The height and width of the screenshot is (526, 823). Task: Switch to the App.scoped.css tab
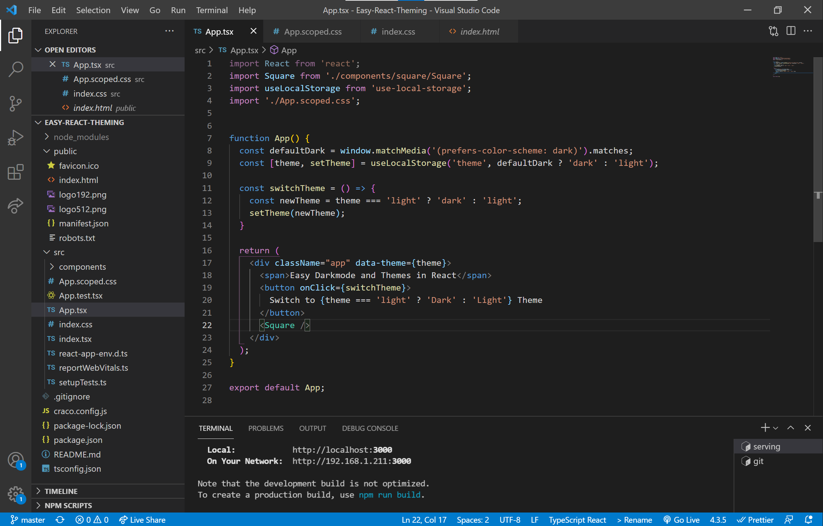tap(313, 32)
